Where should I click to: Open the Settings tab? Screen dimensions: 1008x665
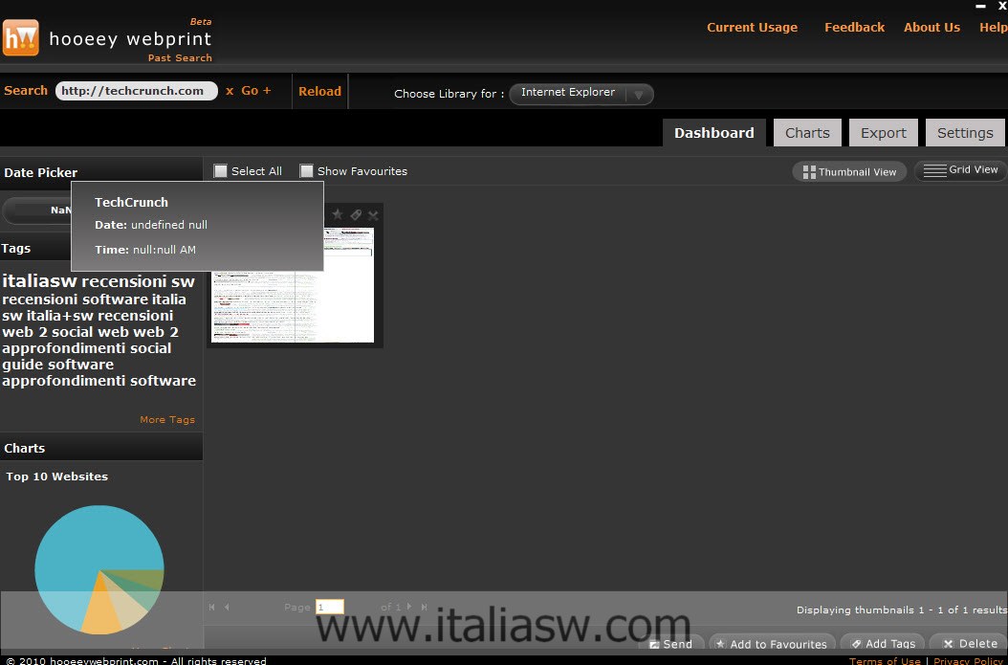click(x=965, y=132)
